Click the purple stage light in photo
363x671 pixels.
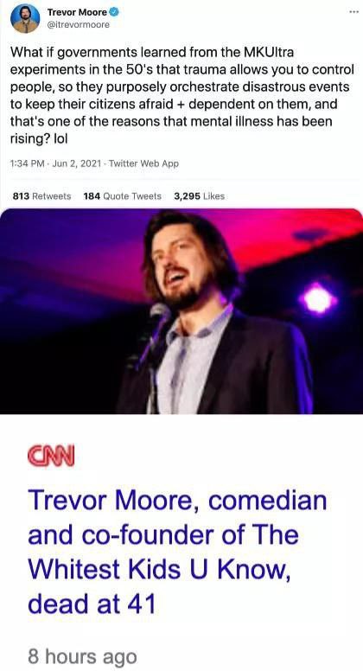tap(318, 299)
